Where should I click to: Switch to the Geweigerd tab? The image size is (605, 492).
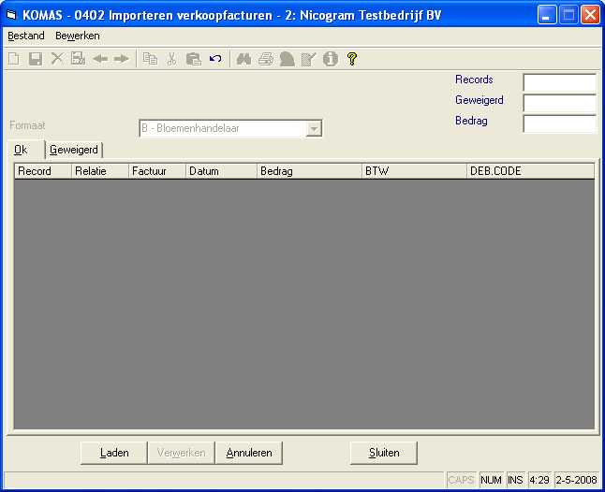tap(74, 150)
